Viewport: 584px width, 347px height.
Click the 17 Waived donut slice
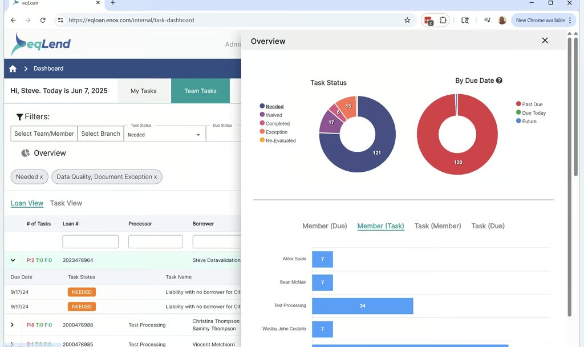pos(330,122)
